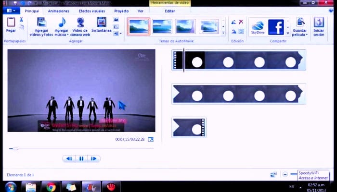
Task: Open the help question mark icon
Action: pyautogui.click(x=331, y=11)
